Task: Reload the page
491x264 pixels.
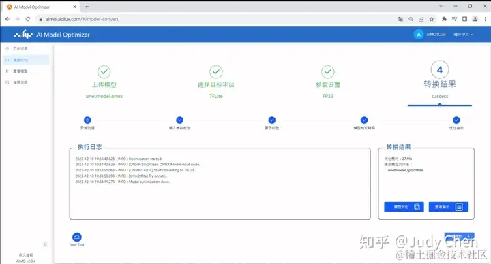Action: [x=28, y=19]
